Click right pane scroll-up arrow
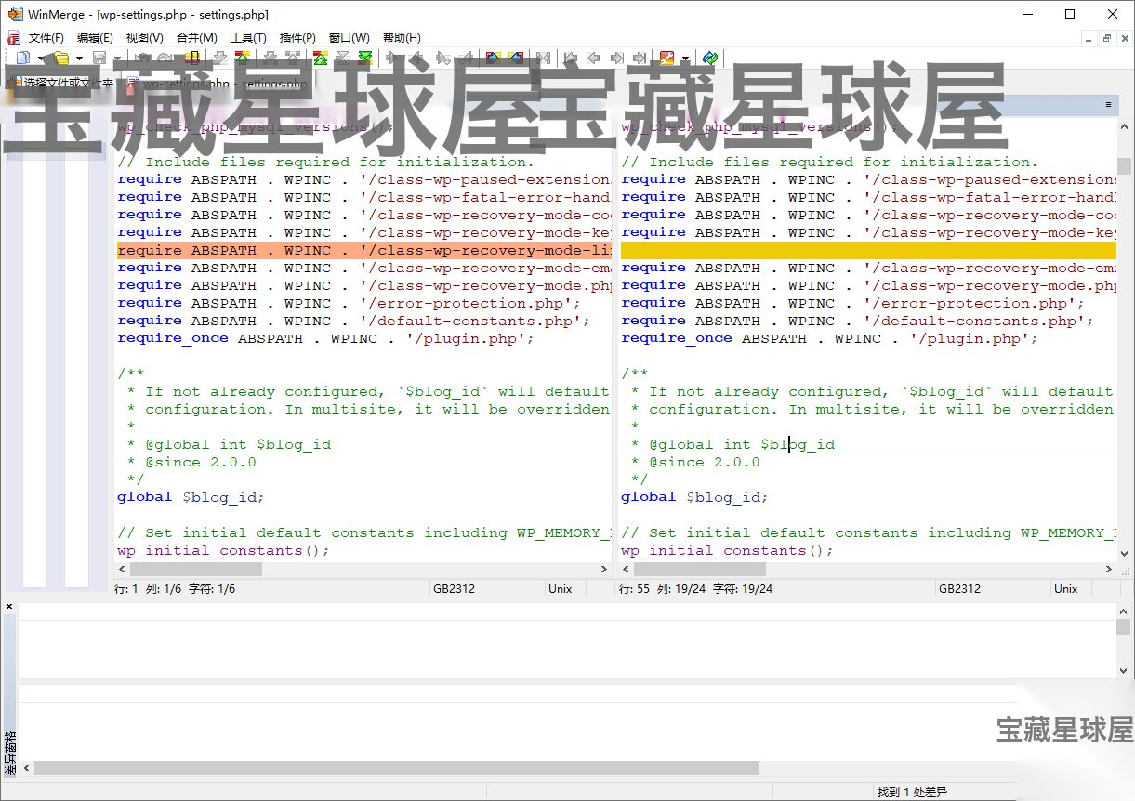Screen dimensions: 1135x801 (1124, 127)
